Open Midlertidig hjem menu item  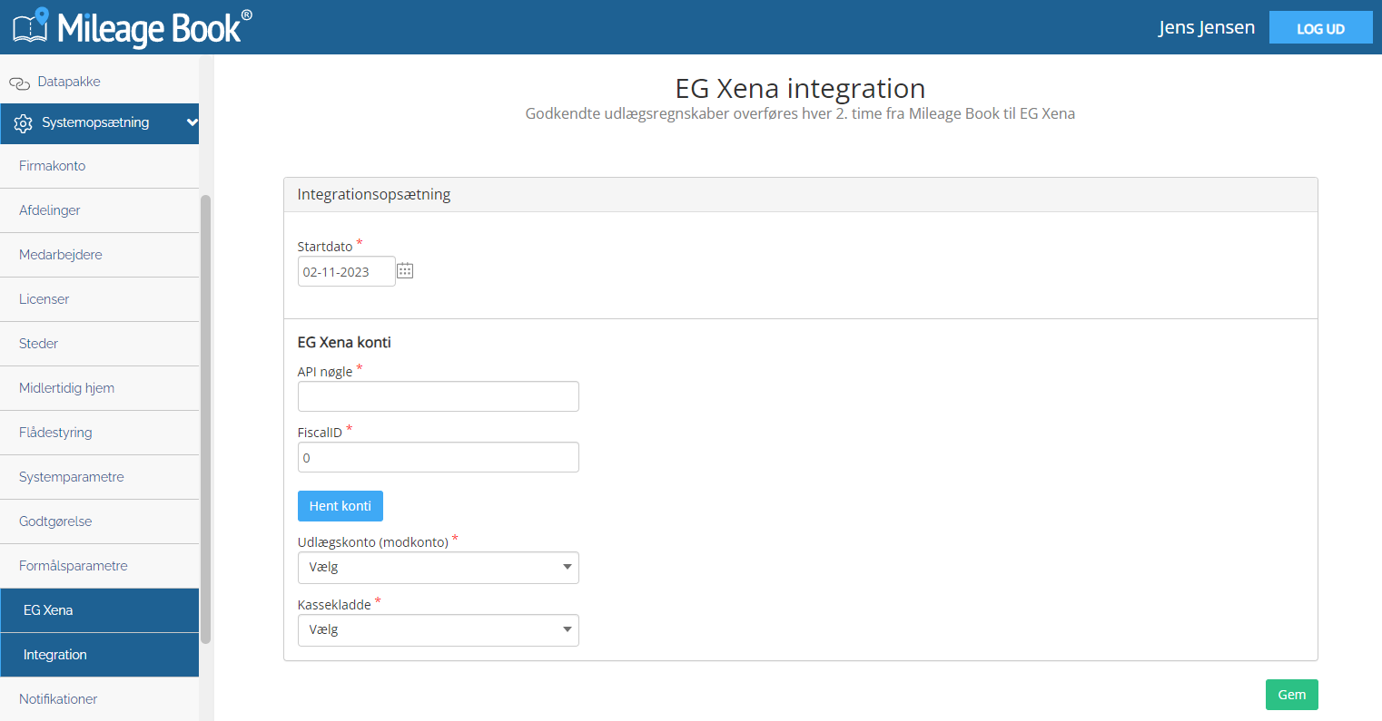pos(100,388)
